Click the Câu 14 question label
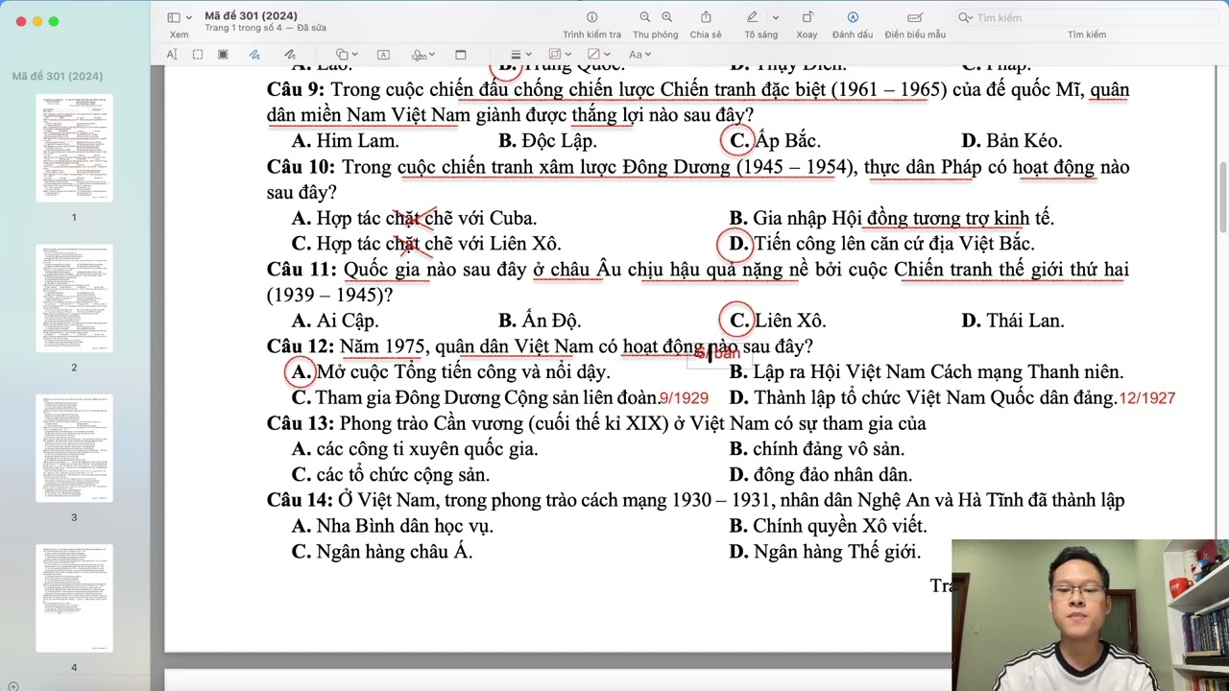The height and width of the screenshot is (691, 1229). point(301,500)
